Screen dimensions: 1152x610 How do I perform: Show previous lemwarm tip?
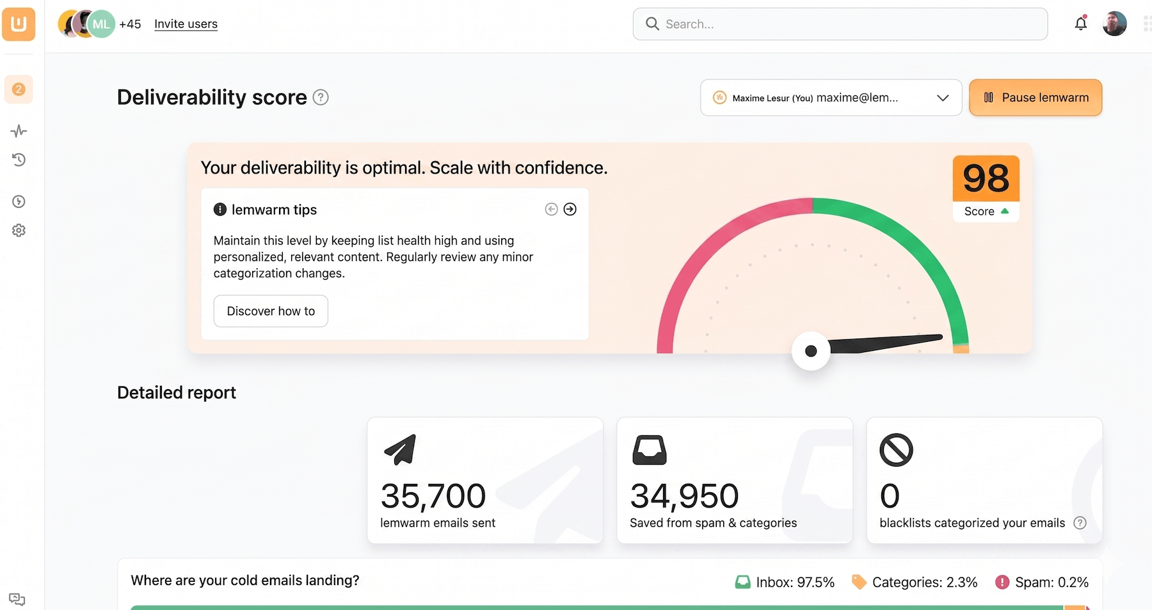[x=551, y=209]
